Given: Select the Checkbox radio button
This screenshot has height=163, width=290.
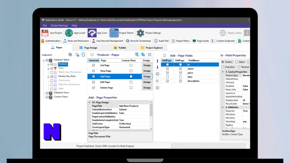Looking at the screenshot, I should 223,67.
